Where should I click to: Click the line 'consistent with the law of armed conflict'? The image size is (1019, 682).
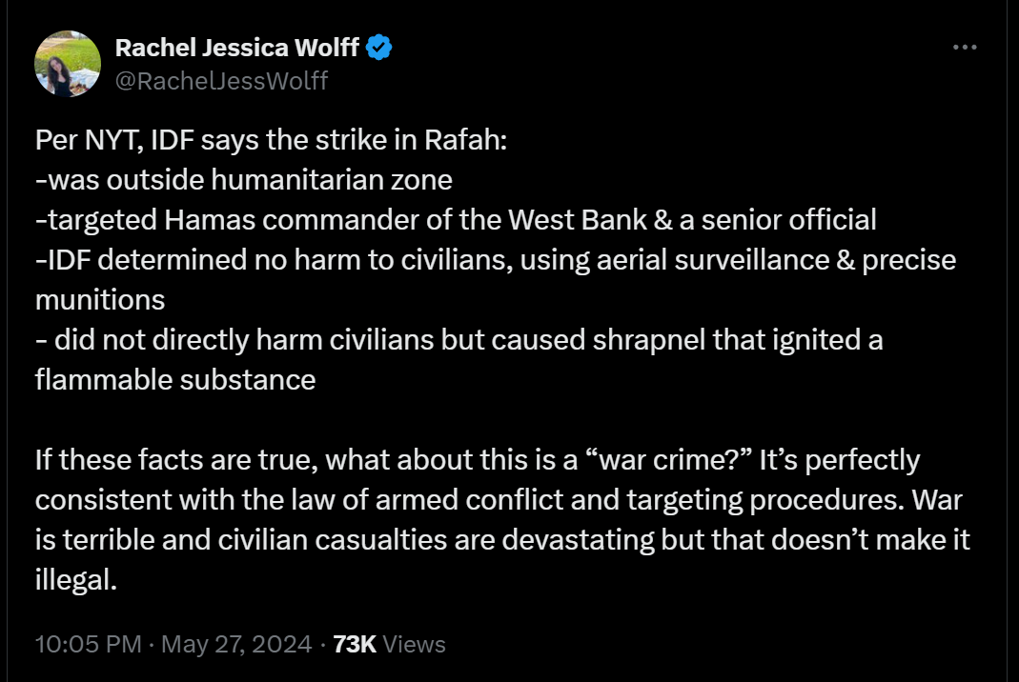click(499, 500)
